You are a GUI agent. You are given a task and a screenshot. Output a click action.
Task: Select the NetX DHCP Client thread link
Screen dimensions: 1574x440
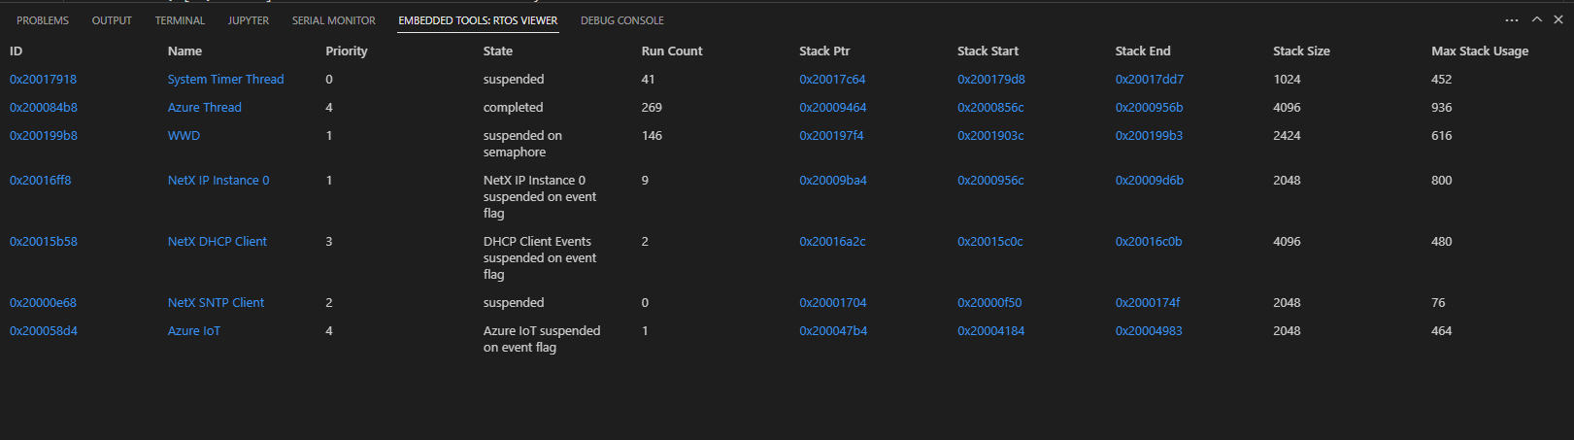217,242
